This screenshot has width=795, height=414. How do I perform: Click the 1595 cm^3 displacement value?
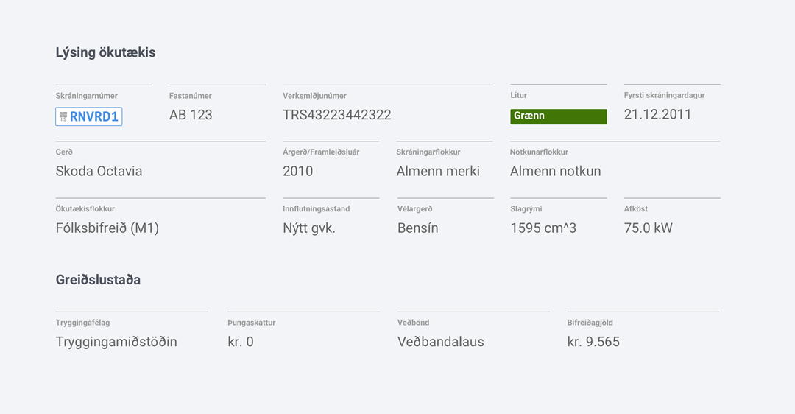(x=543, y=228)
